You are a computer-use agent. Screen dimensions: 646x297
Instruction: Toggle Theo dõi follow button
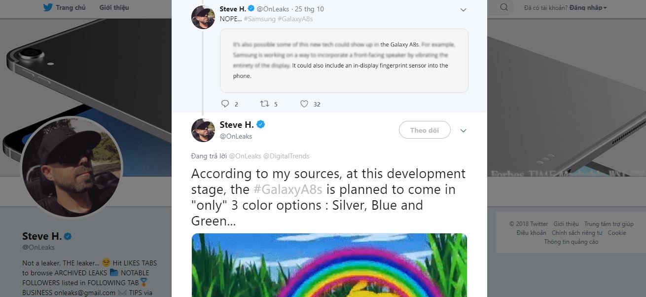[425, 130]
